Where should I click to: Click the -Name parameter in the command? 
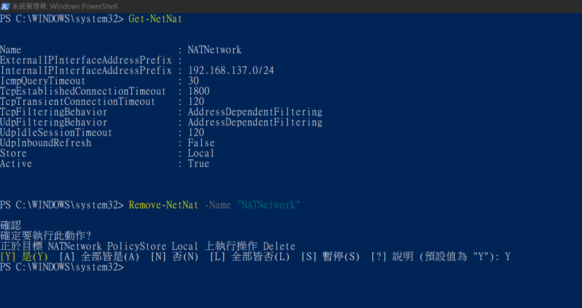[x=218, y=205]
